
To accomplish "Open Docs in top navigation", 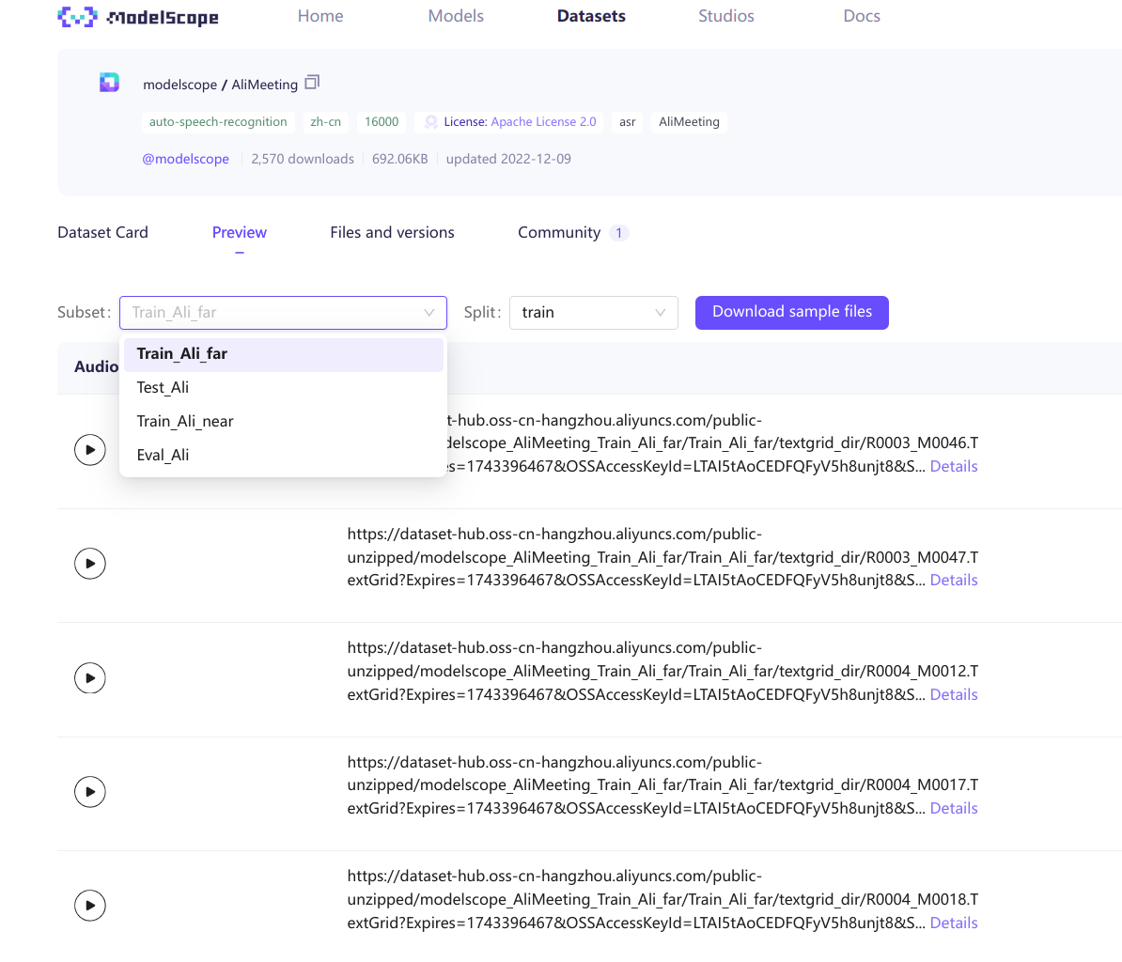I will 862,16.
